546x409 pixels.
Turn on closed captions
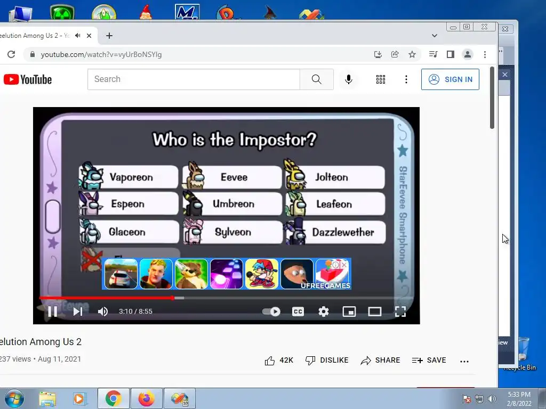pyautogui.click(x=298, y=311)
